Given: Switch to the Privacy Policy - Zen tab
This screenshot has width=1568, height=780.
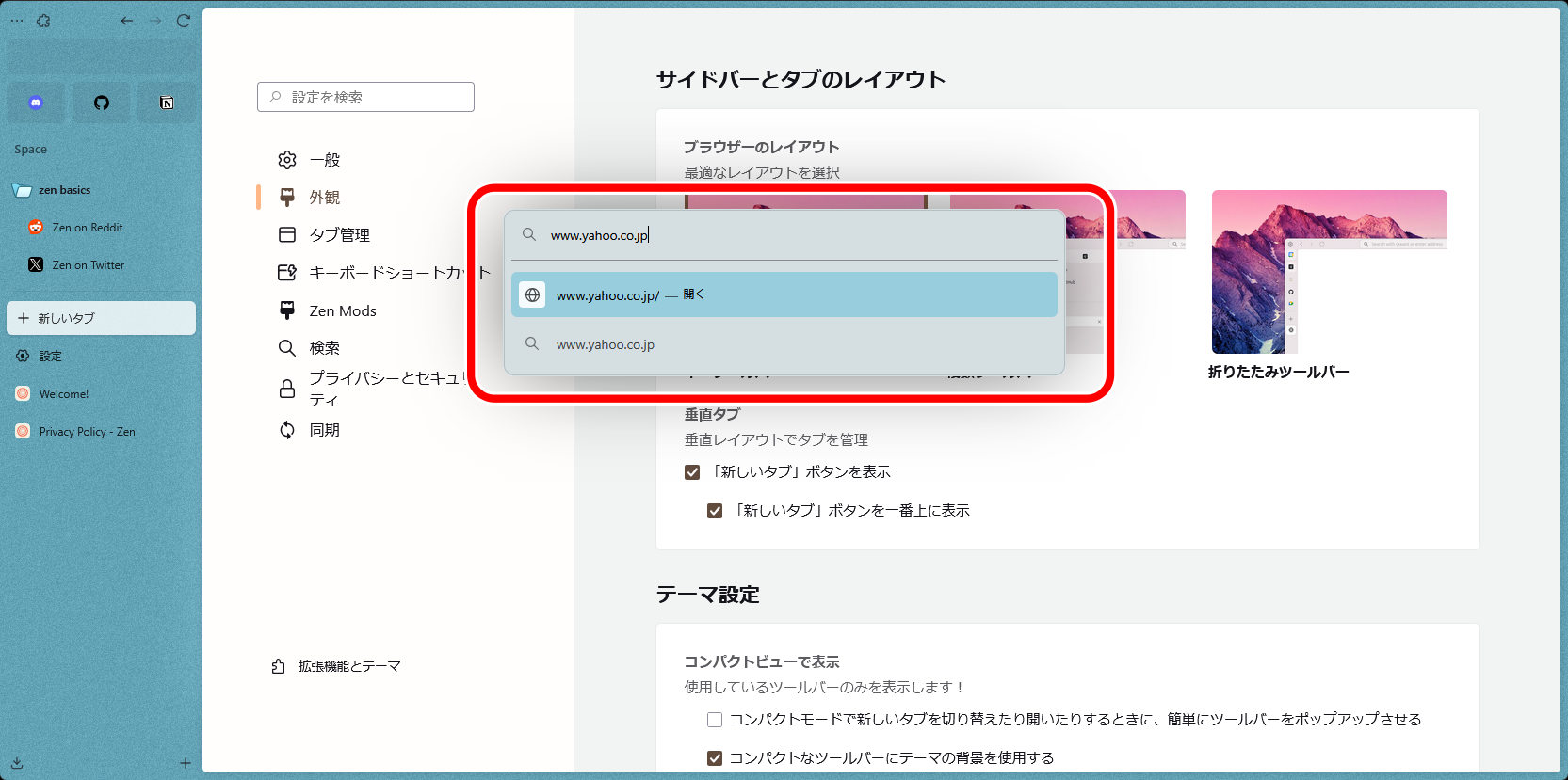Looking at the screenshot, I should click(101, 431).
